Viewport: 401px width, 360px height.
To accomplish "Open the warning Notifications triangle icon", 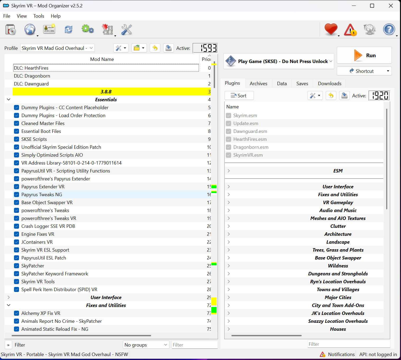I will click(x=350, y=30).
